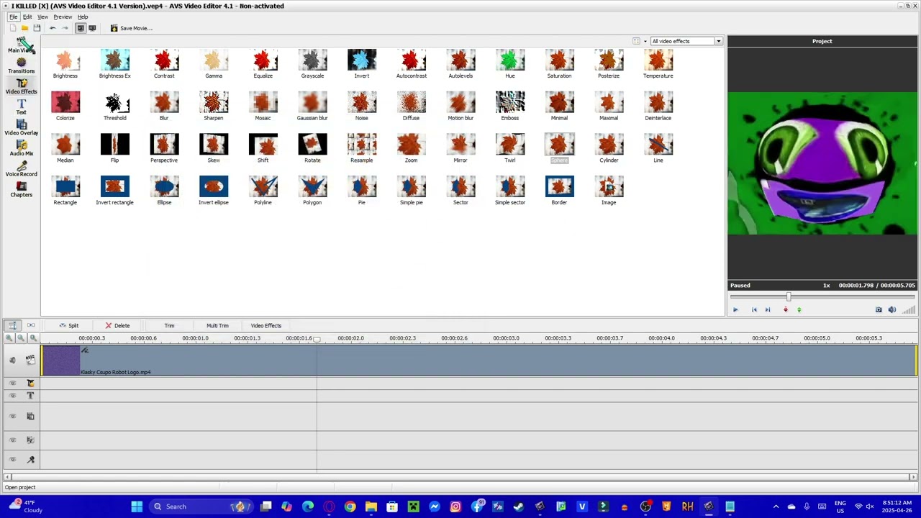
Task: Click the Open Project folder icon
Action: [24, 28]
